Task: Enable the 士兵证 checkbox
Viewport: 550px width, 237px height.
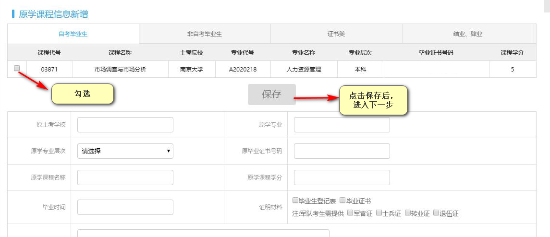Action: coord(379,213)
